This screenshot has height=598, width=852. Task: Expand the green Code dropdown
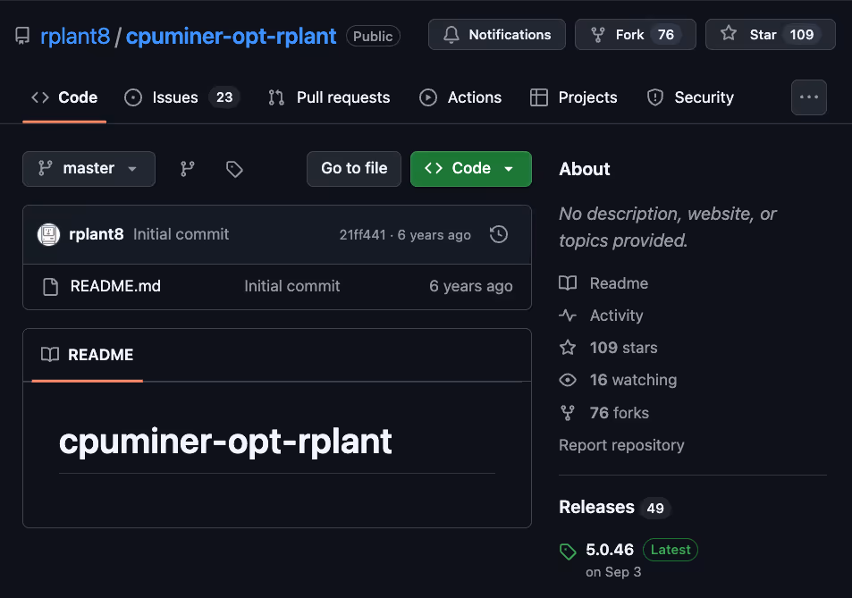470,169
